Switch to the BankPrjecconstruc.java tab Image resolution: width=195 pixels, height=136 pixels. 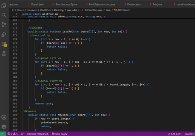pyautogui.click(x=100, y=4)
